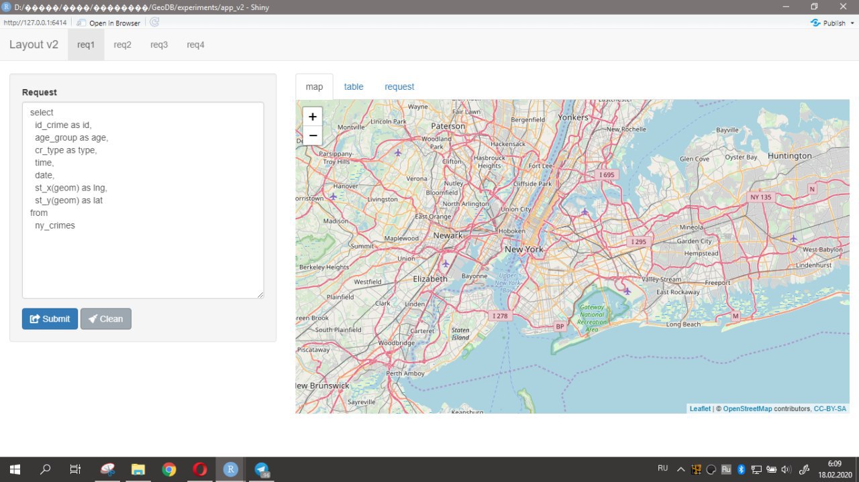859x482 pixels.
Task: Click the Layout v2 brand title
Action: tap(34, 45)
